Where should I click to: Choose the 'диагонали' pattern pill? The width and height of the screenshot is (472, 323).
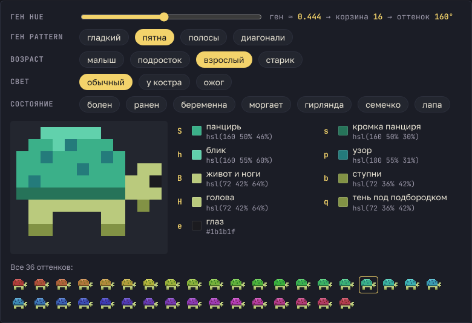263,38
